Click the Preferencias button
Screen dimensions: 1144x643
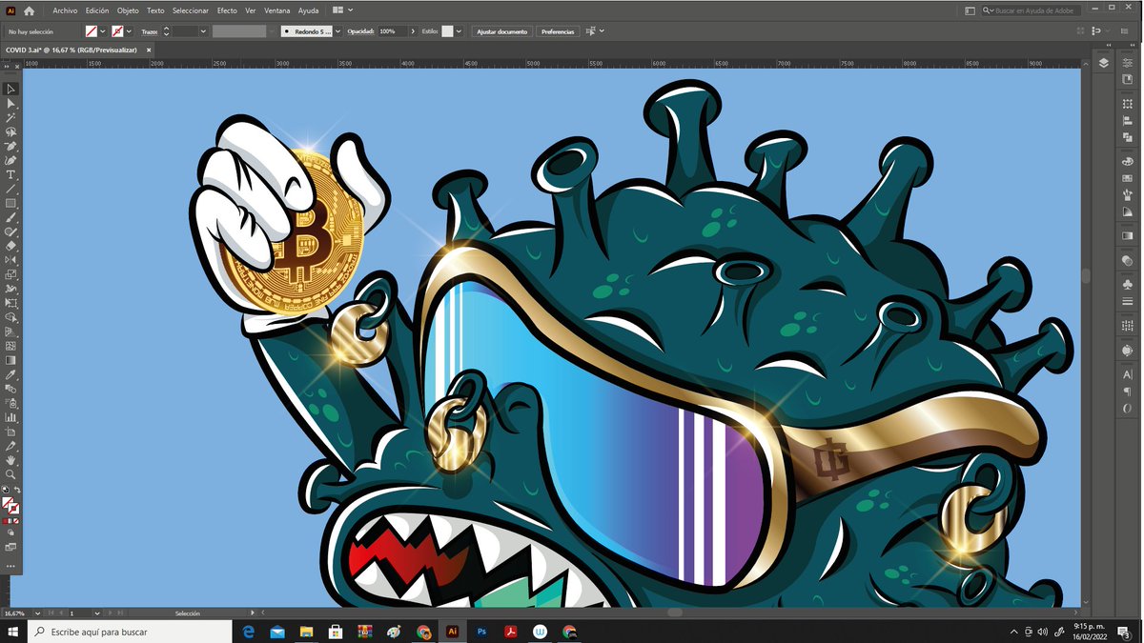tap(558, 31)
